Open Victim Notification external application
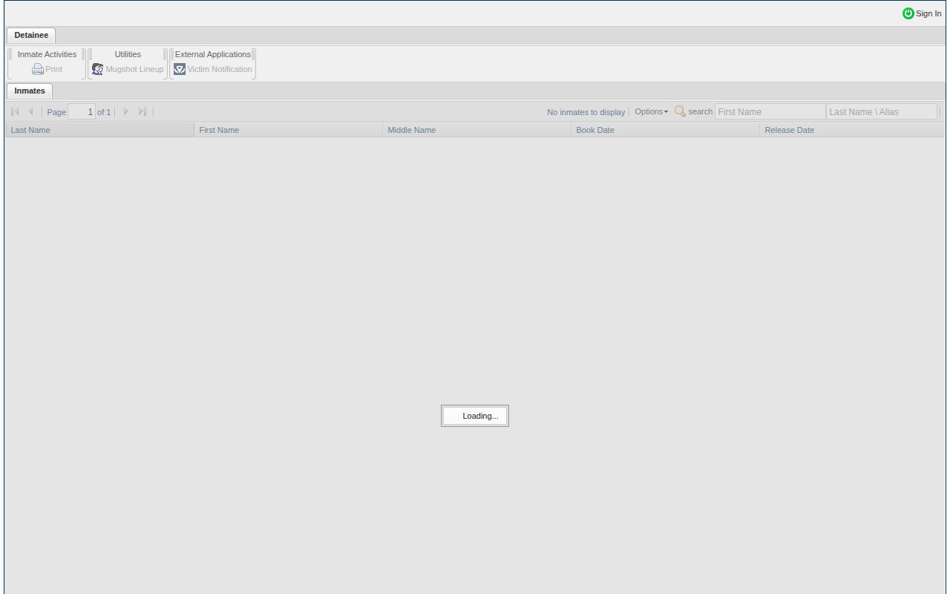This screenshot has width=950, height=594. pyautogui.click(x=212, y=69)
